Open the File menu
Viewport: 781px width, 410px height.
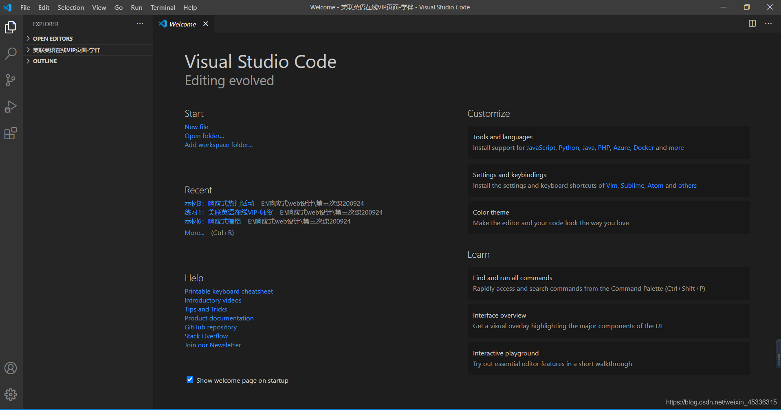coord(25,7)
